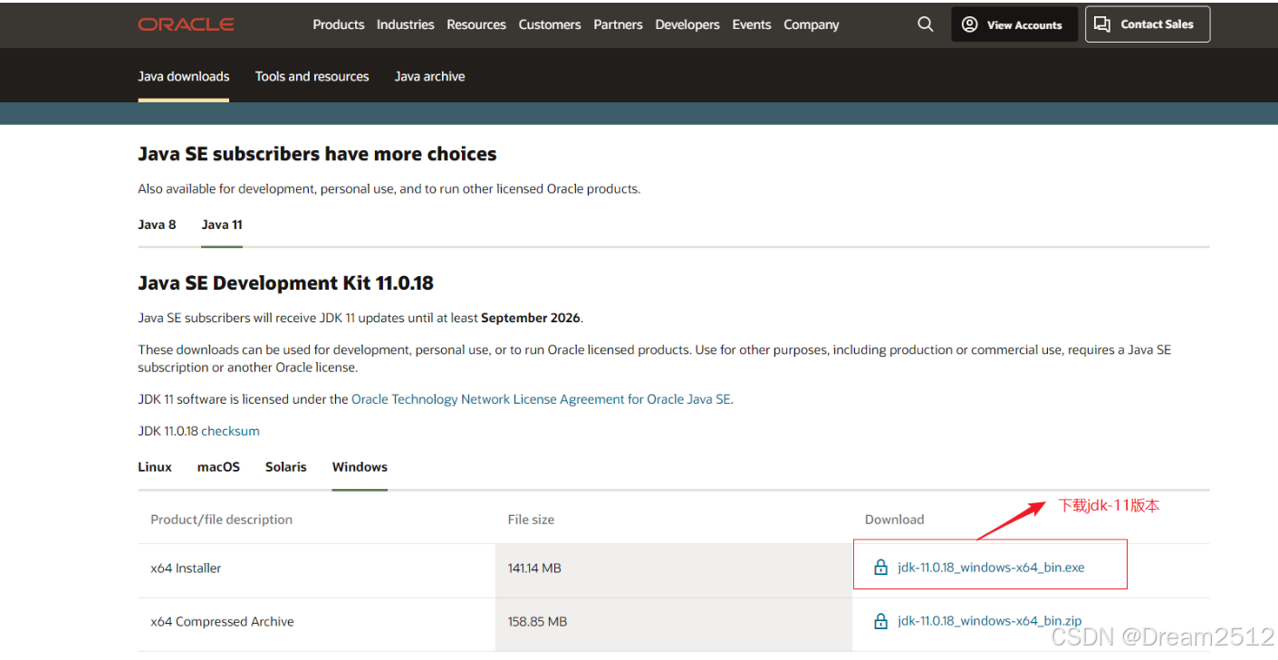Open the Company menu
Viewport: 1278px width, 660px height.
[x=812, y=24]
